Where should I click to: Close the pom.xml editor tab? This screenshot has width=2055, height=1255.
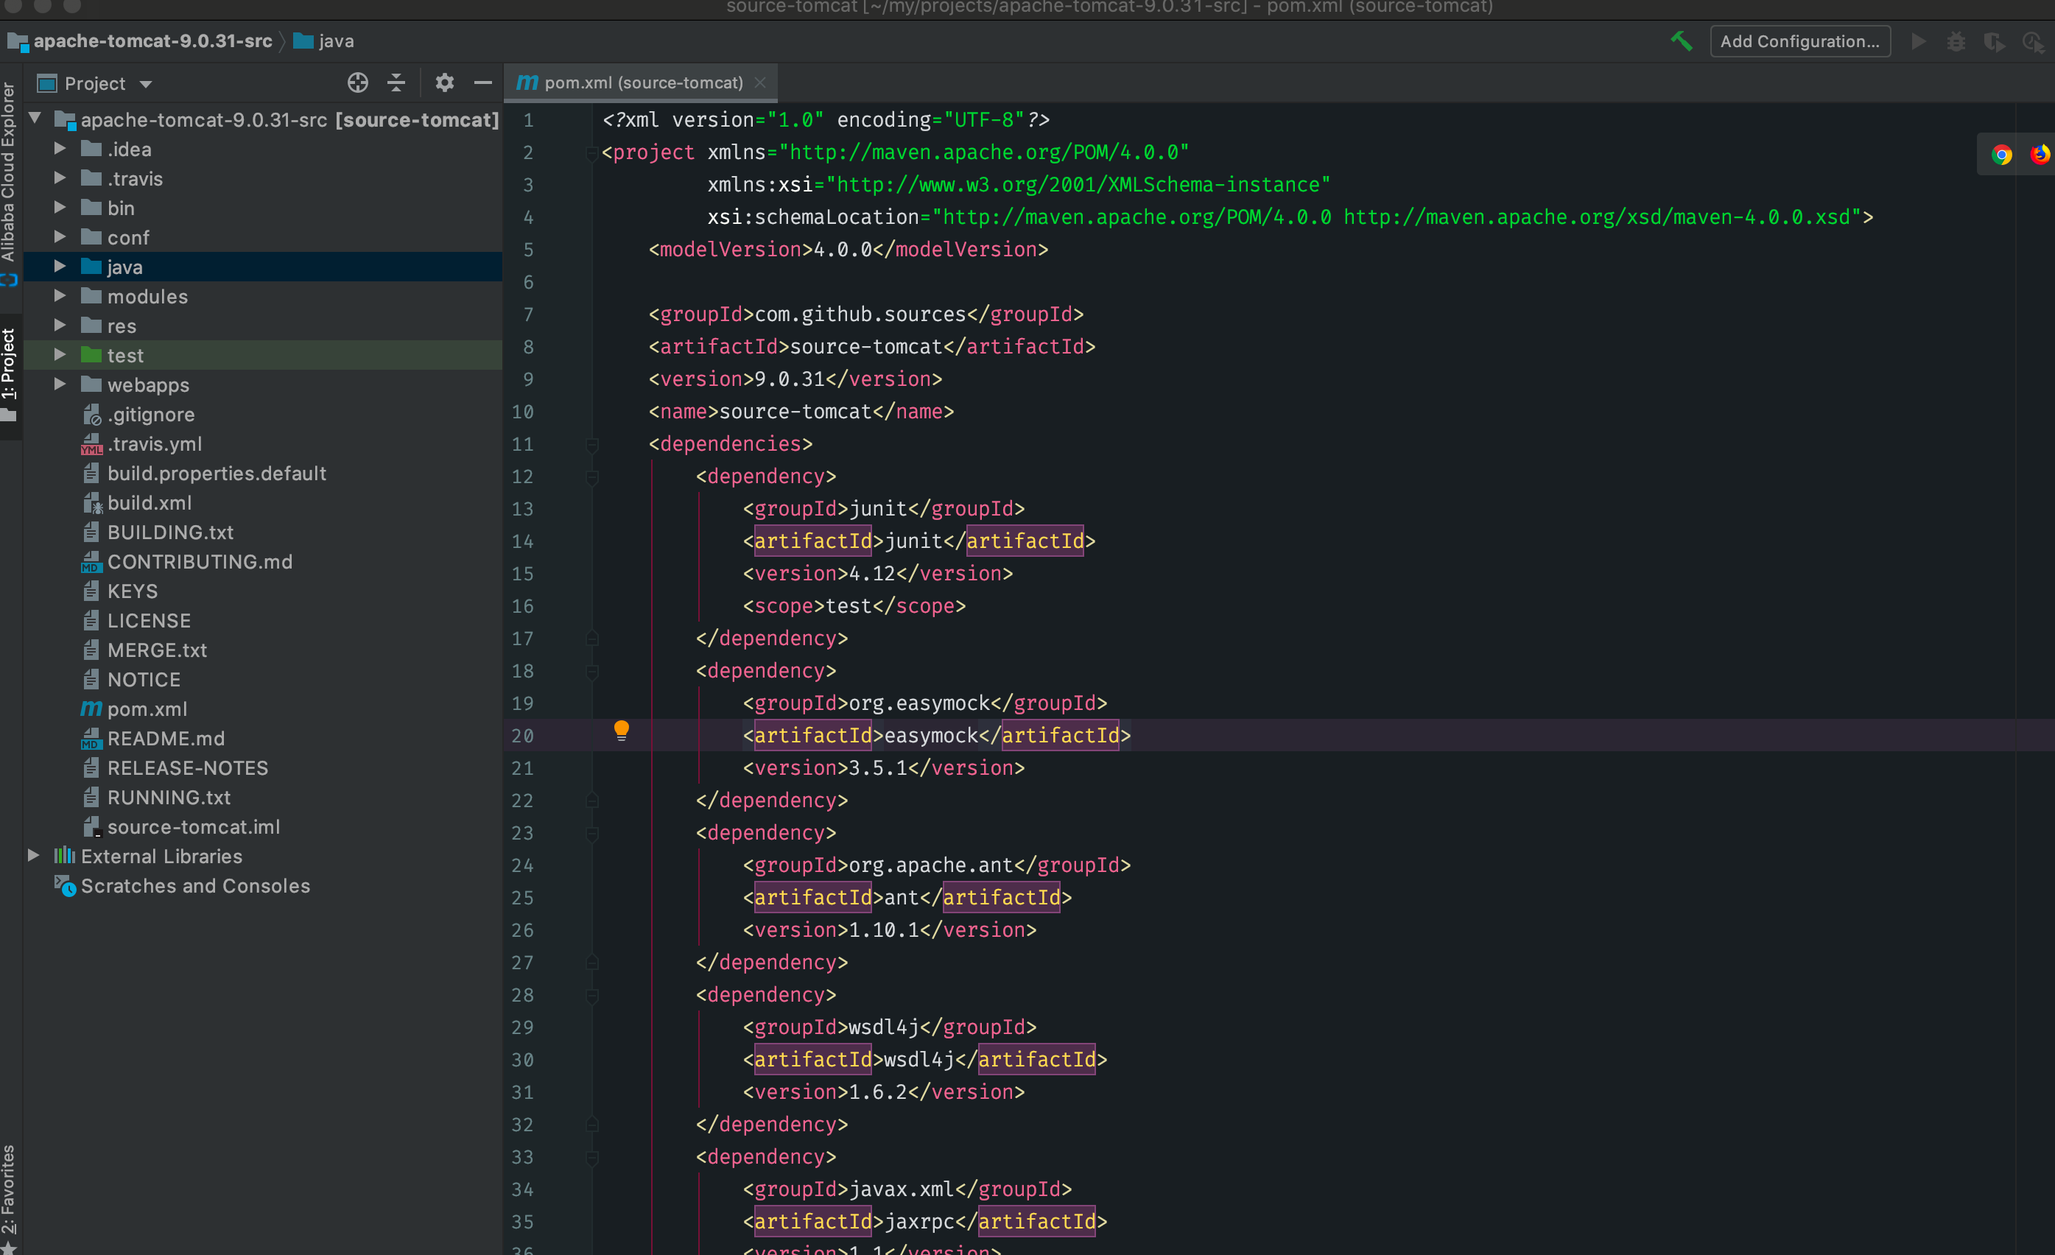(760, 82)
